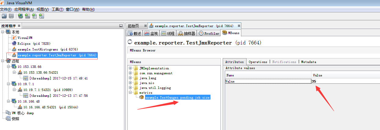Viewport: 380px width, 130px height.
Task: Click the Value column header
Action: click(x=345, y=75)
